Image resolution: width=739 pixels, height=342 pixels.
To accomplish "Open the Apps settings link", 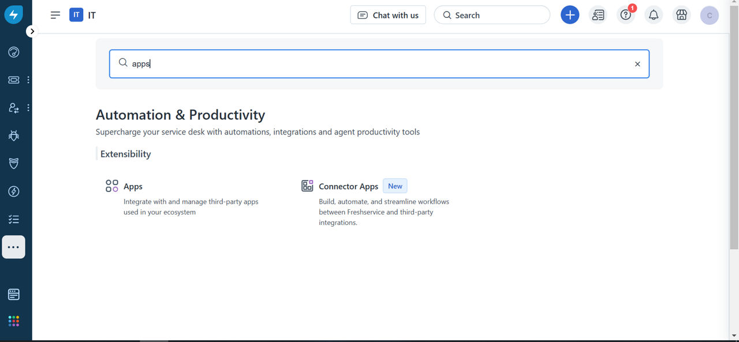I will [x=133, y=186].
